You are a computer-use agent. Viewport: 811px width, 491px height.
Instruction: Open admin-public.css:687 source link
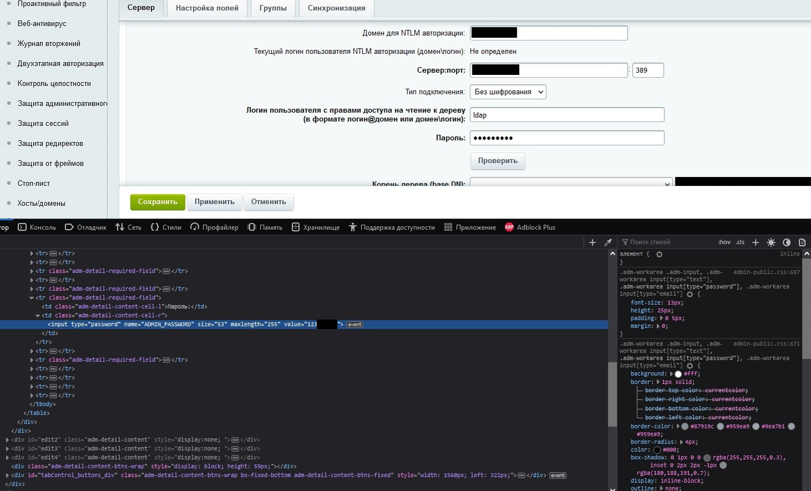tap(767, 272)
